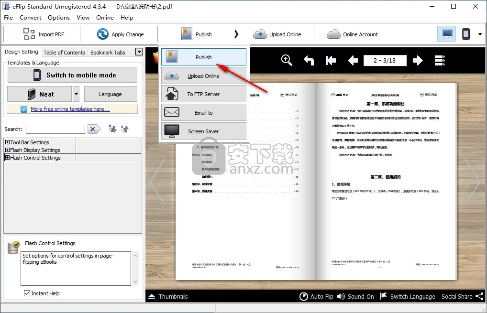The height and width of the screenshot is (313, 487).
Task: Open the File menu
Action: tap(9, 18)
